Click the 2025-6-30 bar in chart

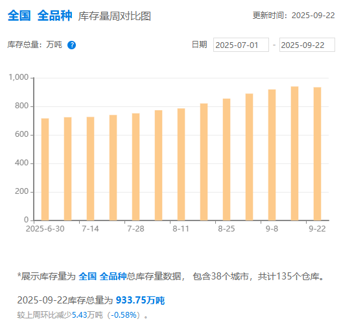[x=45, y=169]
